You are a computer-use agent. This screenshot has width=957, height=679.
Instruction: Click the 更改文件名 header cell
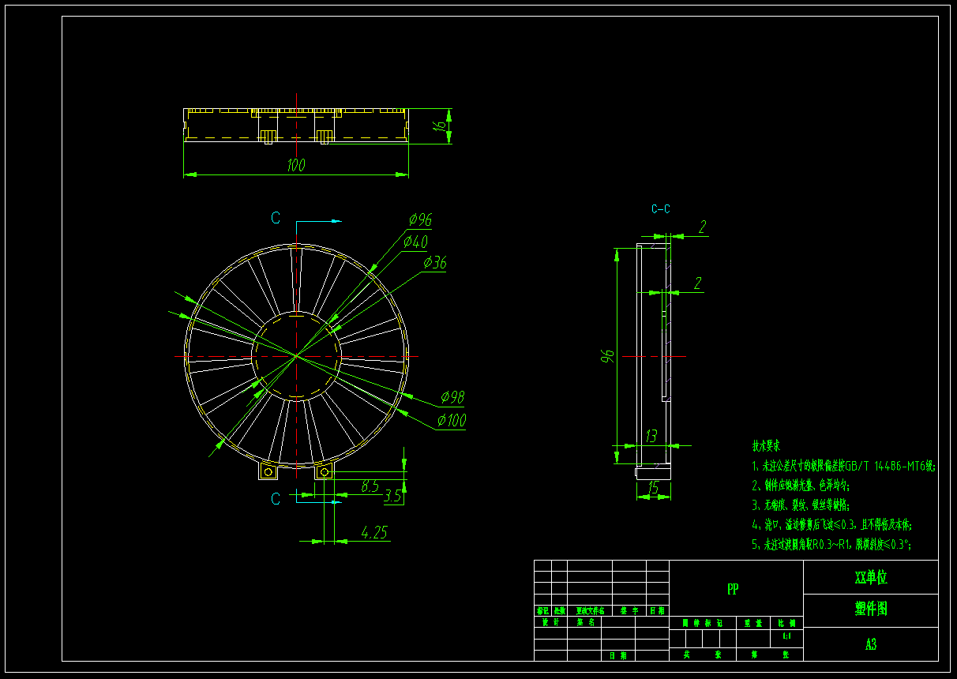[x=590, y=611]
